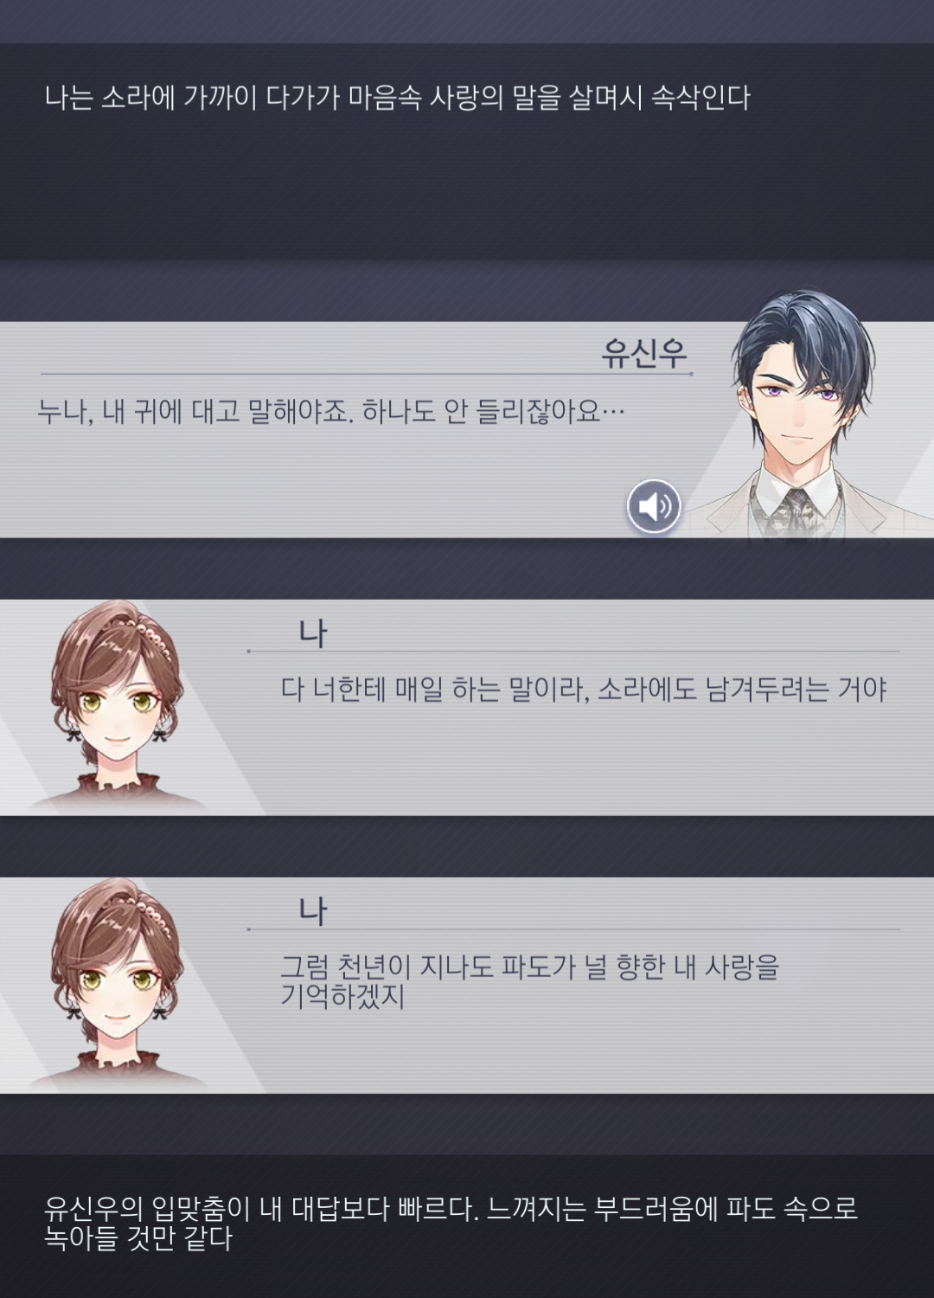
Task: Tap dialogue line '그럼 천년이 지나도 파도가'
Action: click(x=530, y=967)
